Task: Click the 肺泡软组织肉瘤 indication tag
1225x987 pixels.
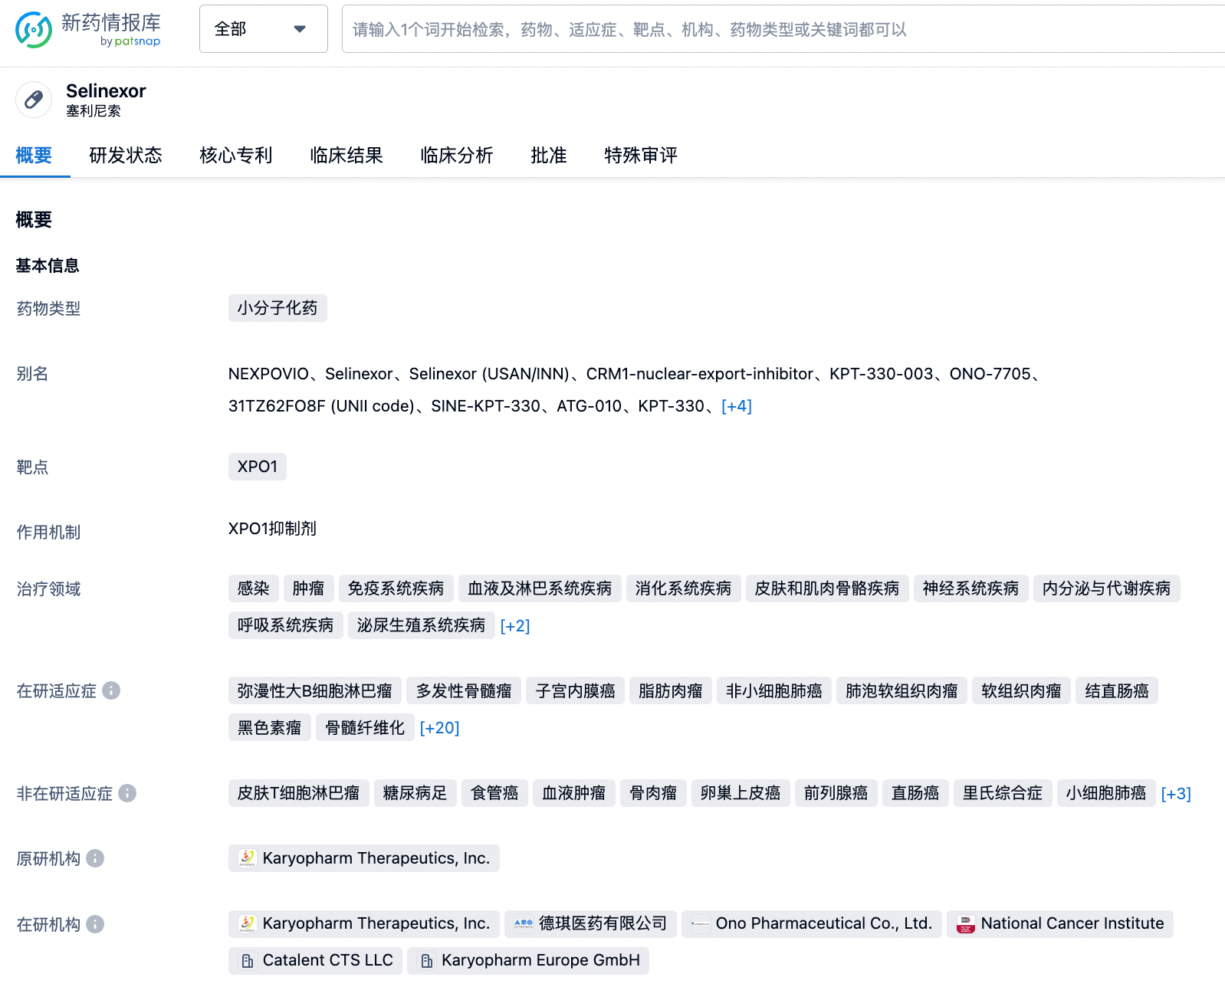Action: point(902,691)
